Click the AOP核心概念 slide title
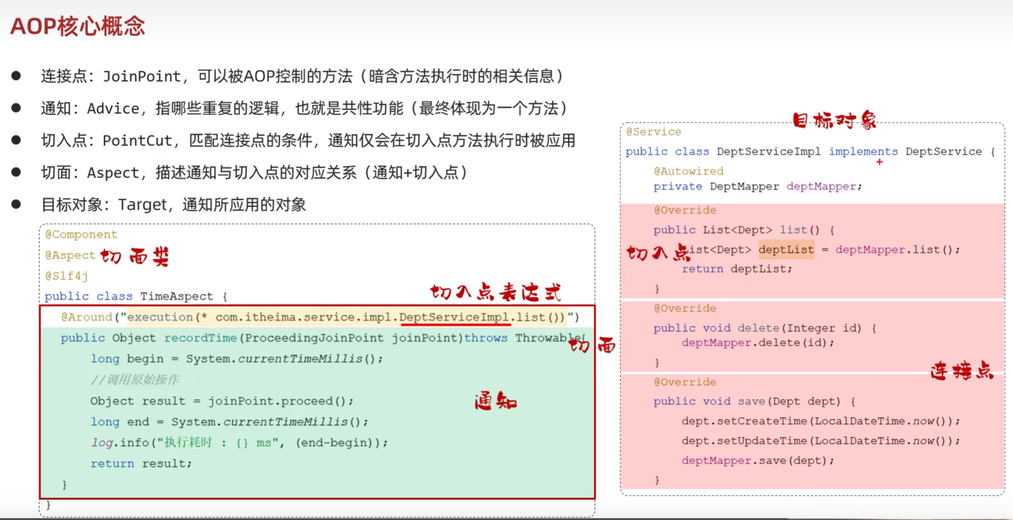 [77, 26]
